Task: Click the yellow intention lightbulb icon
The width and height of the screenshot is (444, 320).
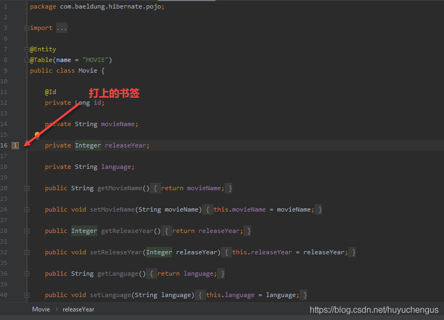Action: [37, 135]
